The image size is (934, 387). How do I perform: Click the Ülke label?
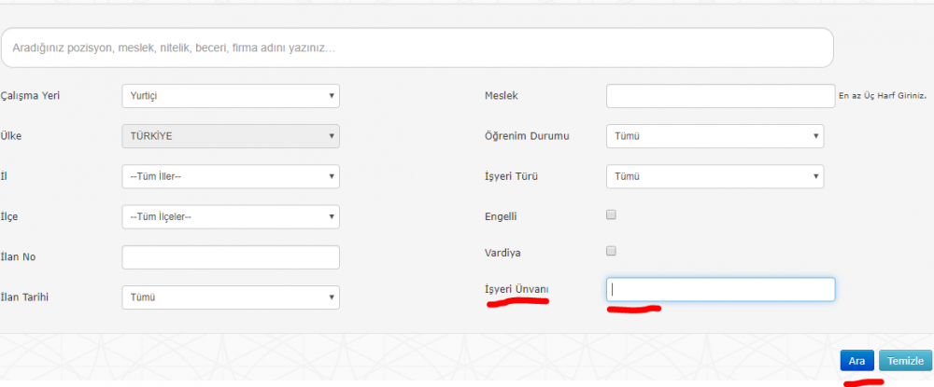tap(10, 136)
